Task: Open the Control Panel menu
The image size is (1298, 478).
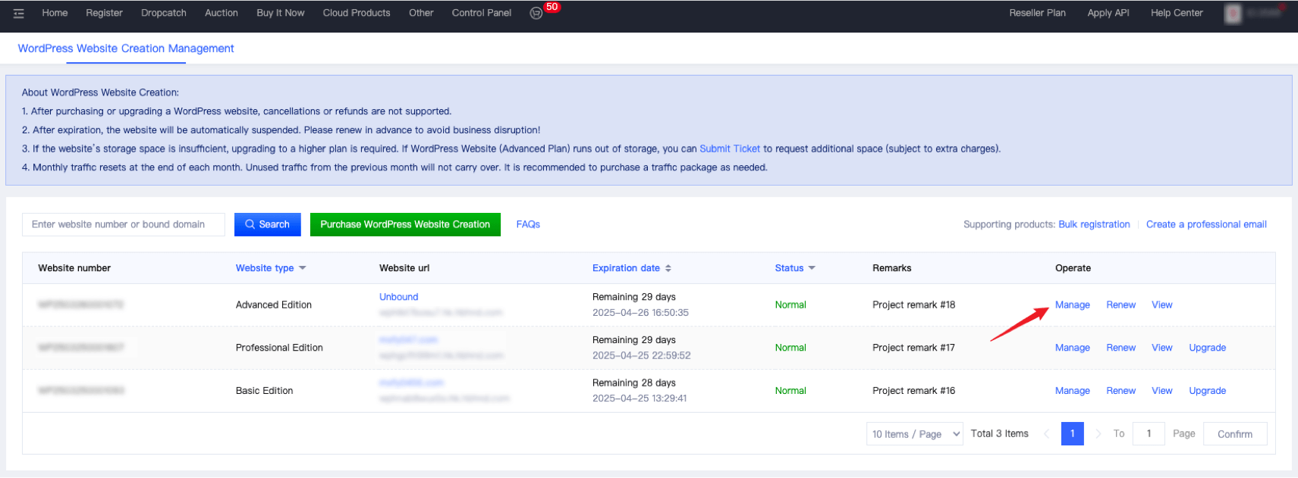Action: (x=481, y=13)
